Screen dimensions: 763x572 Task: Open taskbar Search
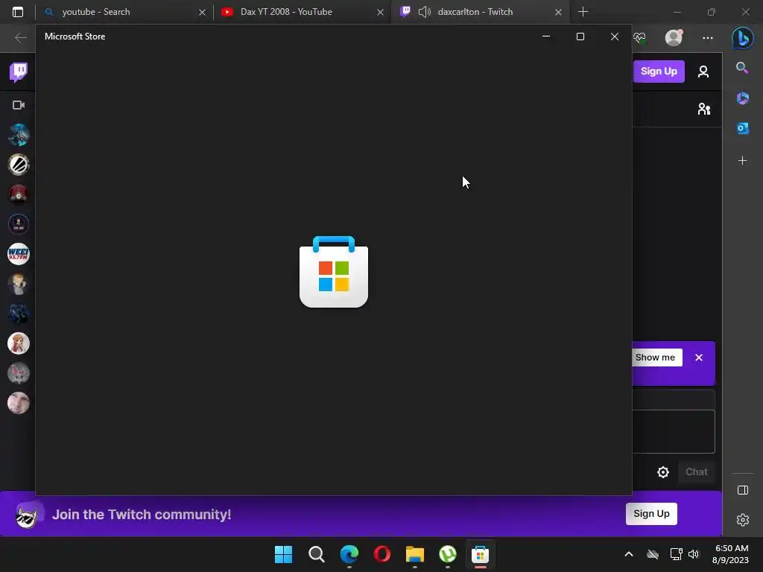coord(316,554)
